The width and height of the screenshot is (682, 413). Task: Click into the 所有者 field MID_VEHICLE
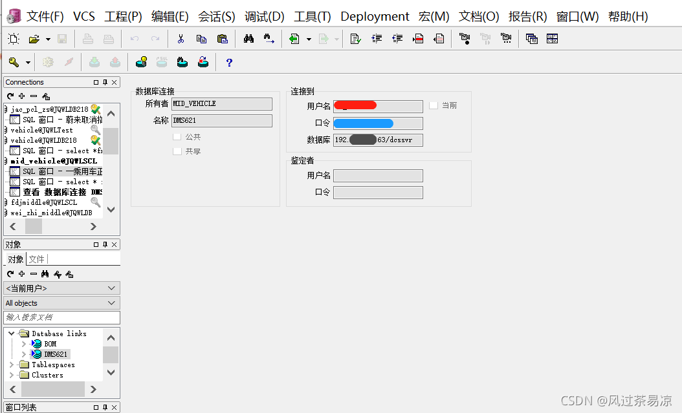point(222,104)
